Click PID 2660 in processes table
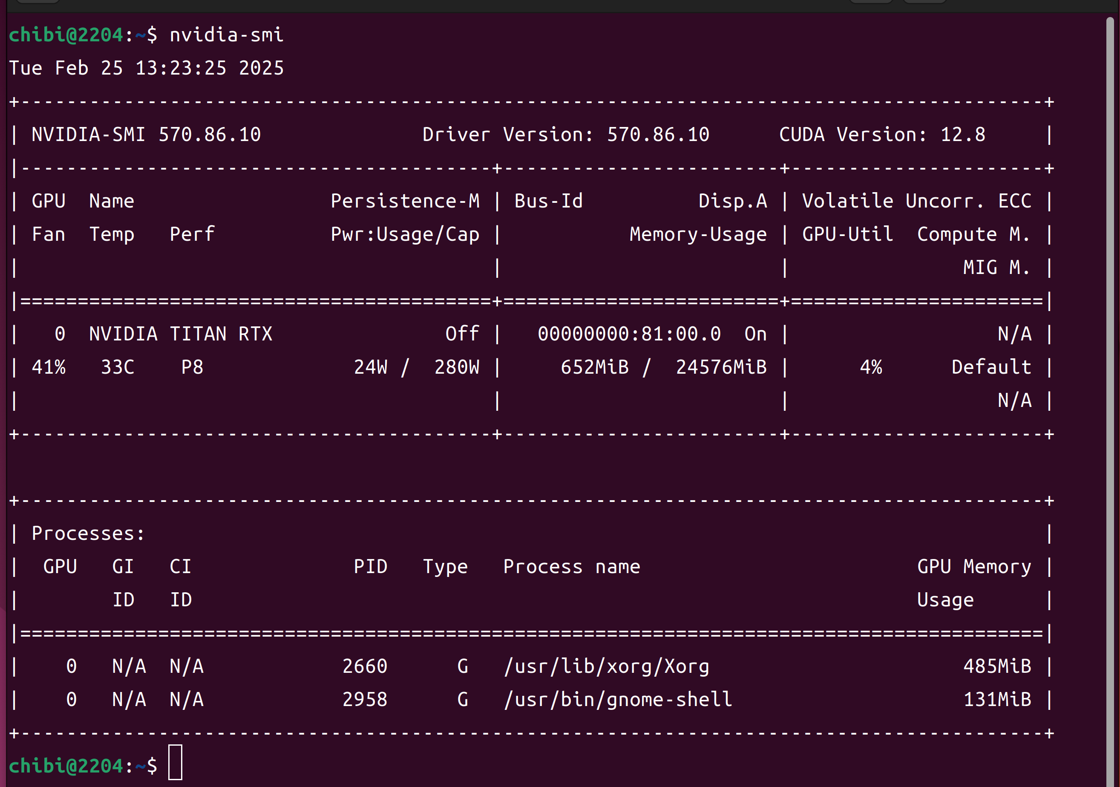 tap(365, 666)
